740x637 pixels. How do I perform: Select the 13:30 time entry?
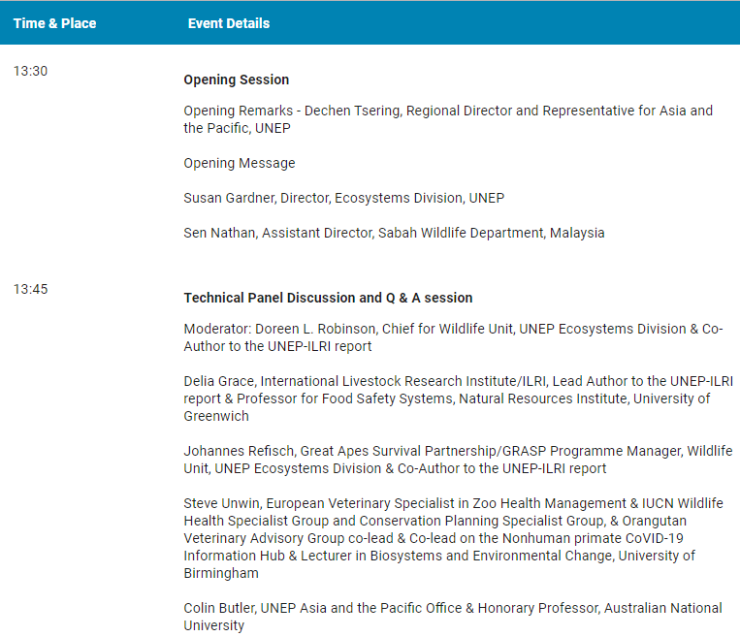31,71
